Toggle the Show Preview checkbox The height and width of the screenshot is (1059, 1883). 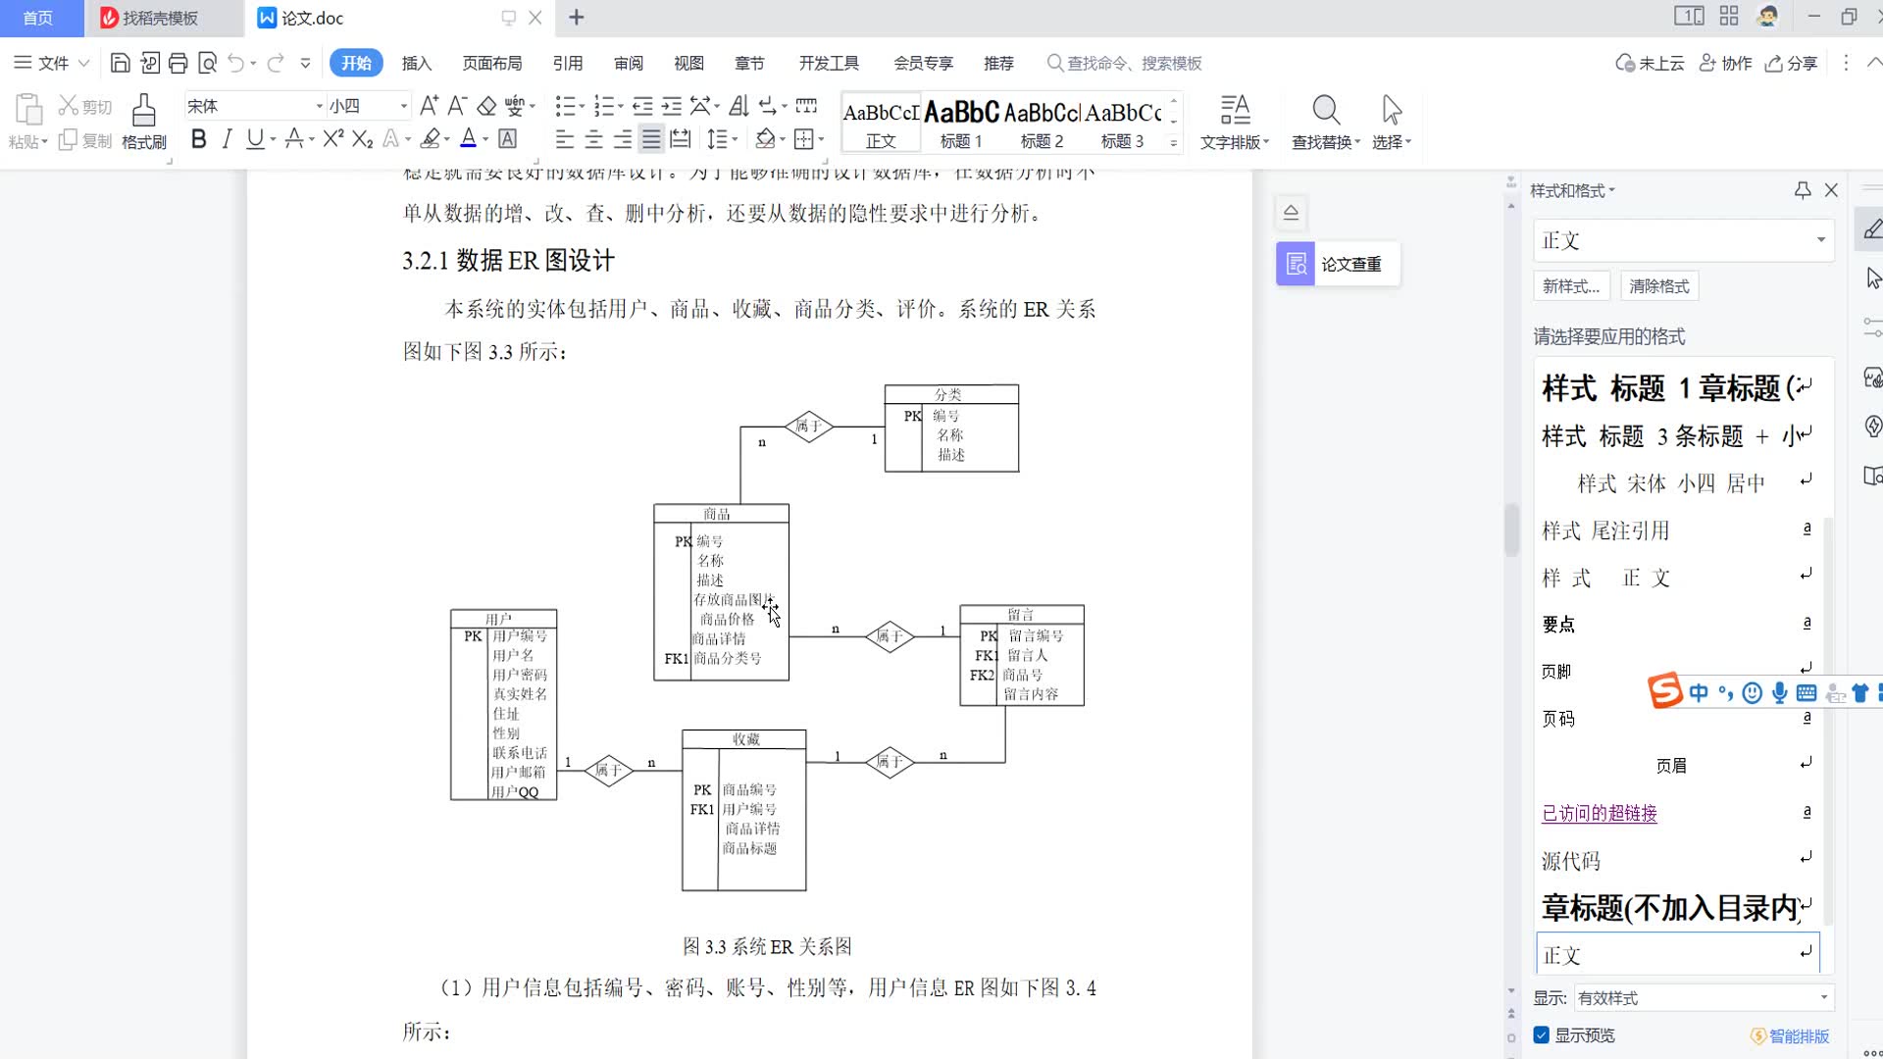(1542, 1035)
